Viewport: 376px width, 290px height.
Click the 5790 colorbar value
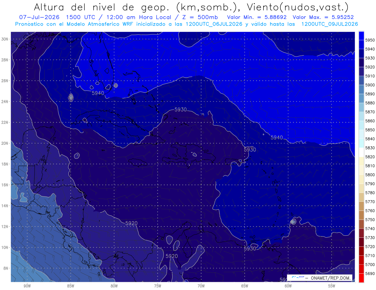tap(370, 184)
